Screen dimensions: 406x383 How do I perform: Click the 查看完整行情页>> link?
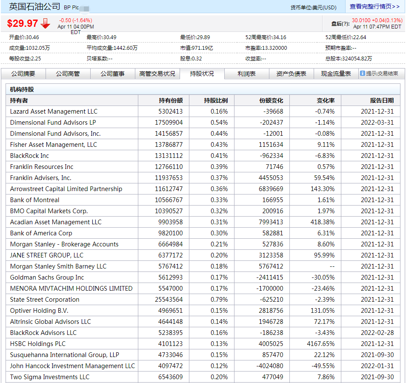(375, 6)
